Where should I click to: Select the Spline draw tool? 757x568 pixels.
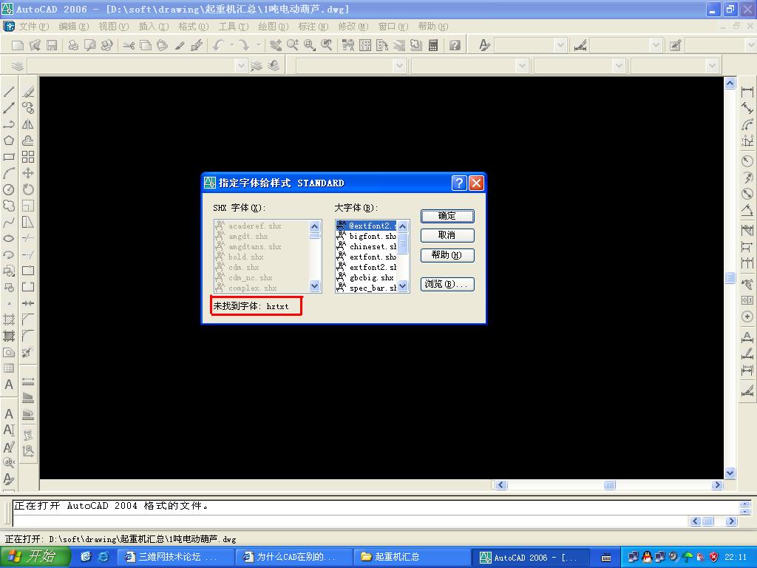9,222
